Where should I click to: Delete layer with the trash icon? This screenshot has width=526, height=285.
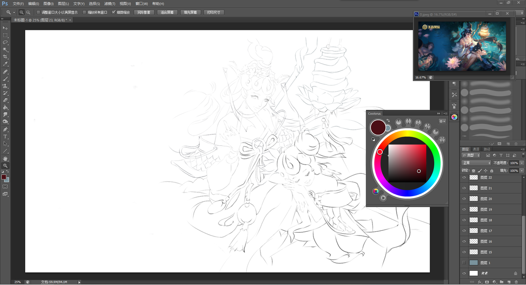click(516, 282)
